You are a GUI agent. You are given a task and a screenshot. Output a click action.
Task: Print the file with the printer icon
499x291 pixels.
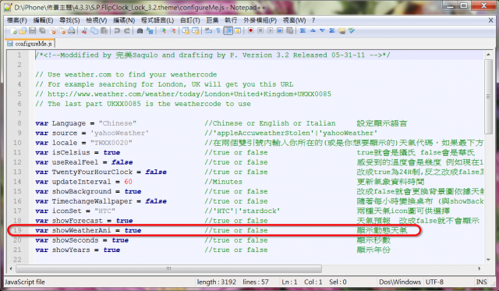pyautogui.click(x=72, y=31)
